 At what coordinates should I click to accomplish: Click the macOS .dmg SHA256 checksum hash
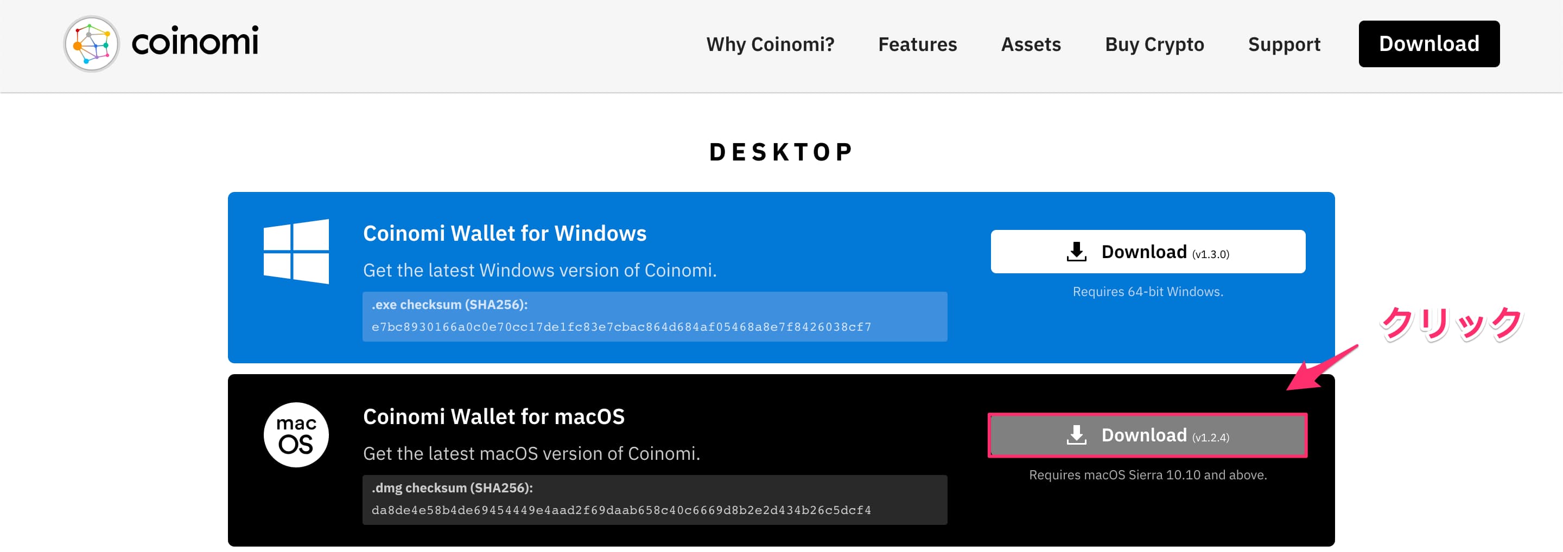pos(621,511)
